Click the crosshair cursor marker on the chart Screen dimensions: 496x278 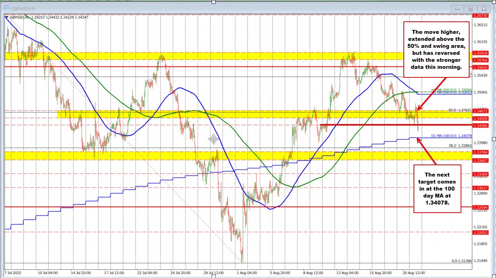coord(214,138)
